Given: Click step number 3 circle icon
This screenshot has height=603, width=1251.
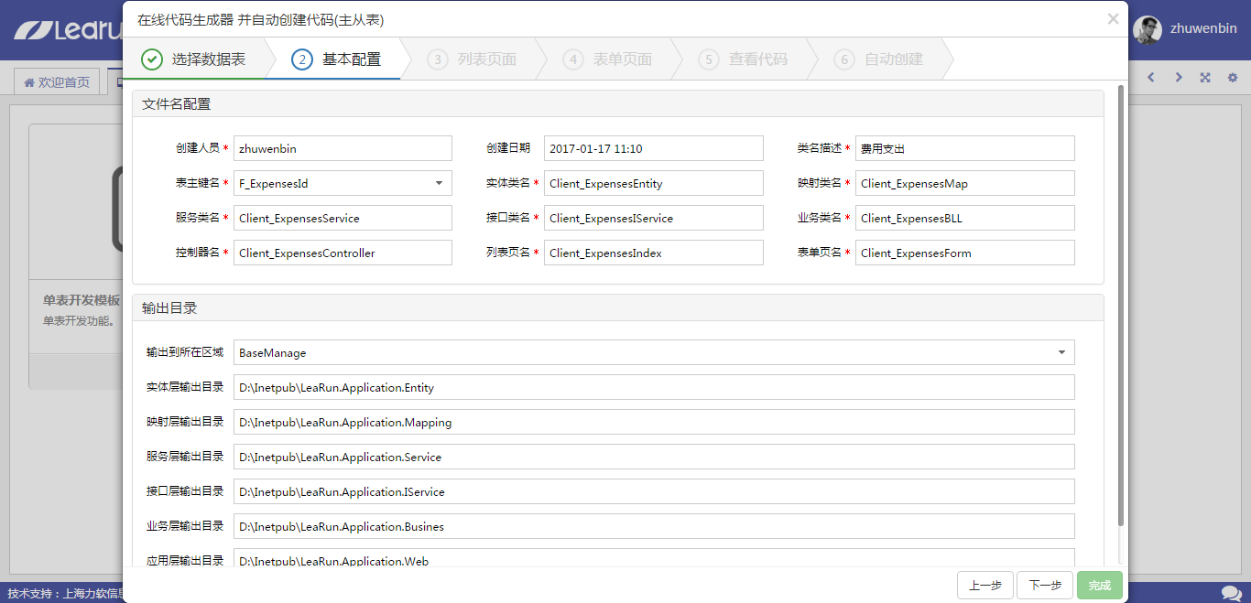Looking at the screenshot, I should point(438,59).
